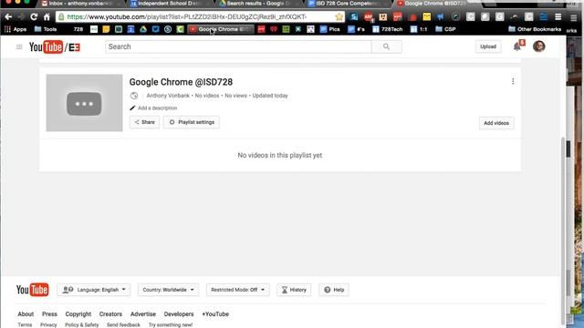This screenshot has height=328, width=584.
Task: Open the Press footer link
Action: pos(49,314)
